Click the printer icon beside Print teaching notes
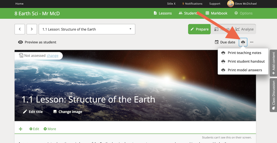 tap(223, 53)
